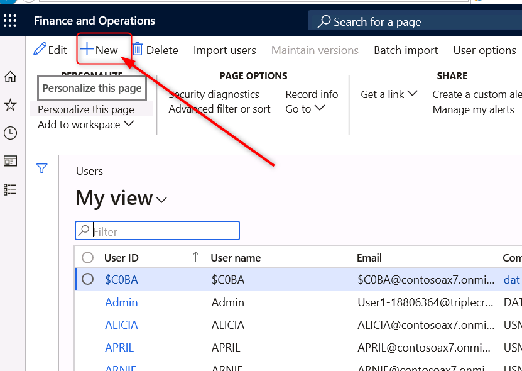Show filter pane funnel icon
Image resolution: width=522 pixels, height=371 pixels.
click(x=42, y=168)
